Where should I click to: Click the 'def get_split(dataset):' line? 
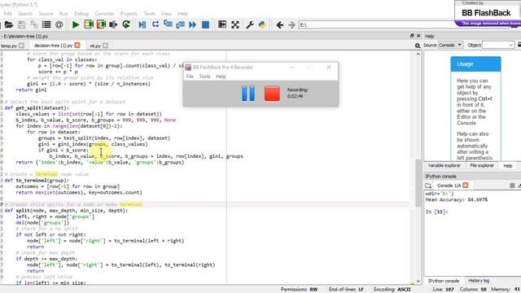click(x=37, y=108)
